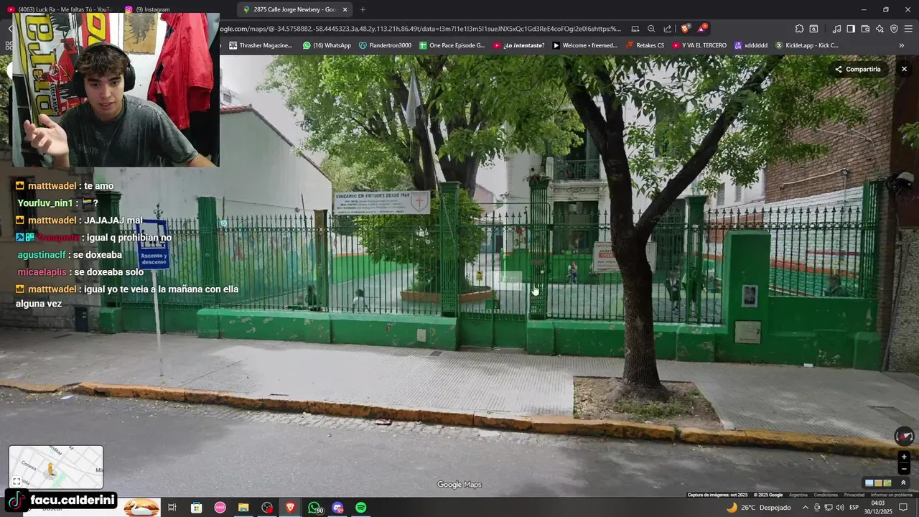Screen dimensions: 919x517
Task: Open Microsoft Store from taskbar
Action: pyautogui.click(x=196, y=508)
